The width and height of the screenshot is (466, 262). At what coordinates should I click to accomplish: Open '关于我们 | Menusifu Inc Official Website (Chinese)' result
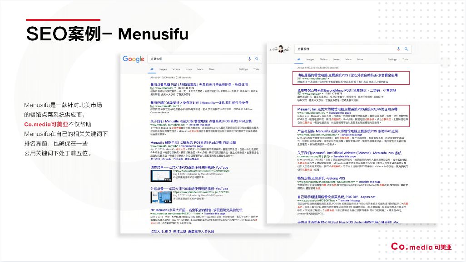point(349,153)
